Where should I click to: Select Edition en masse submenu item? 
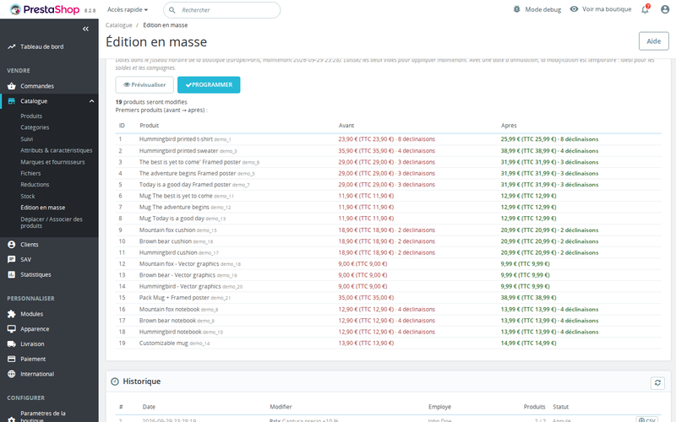pos(43,208)
